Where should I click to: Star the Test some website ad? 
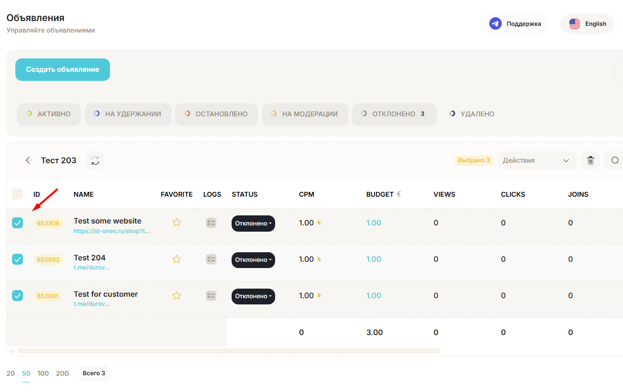pos(177,223)
